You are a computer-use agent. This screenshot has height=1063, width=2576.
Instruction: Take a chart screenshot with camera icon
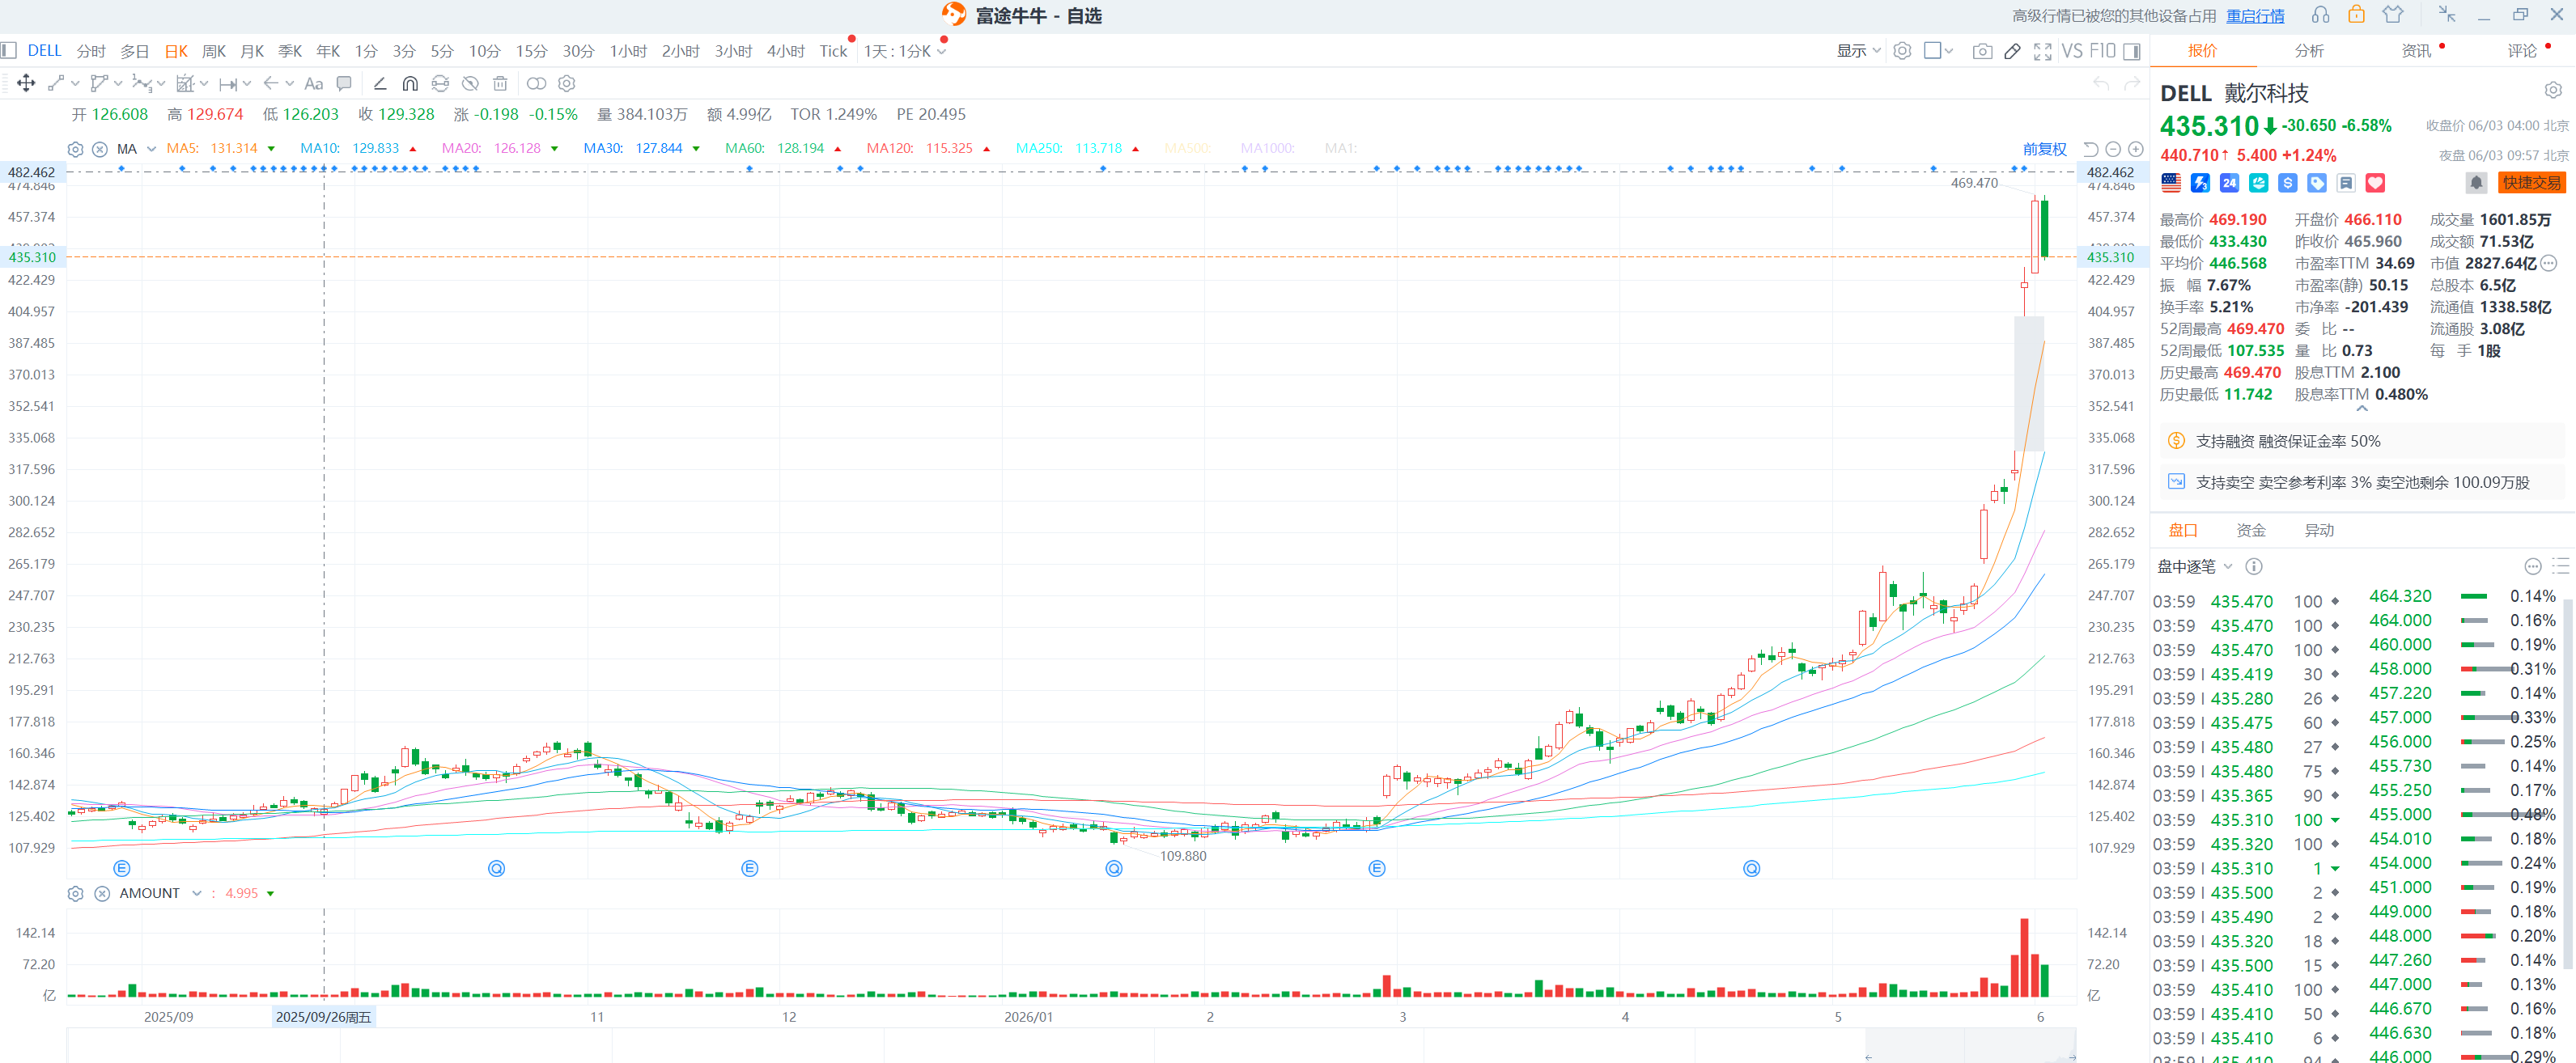pos(1981,51)
